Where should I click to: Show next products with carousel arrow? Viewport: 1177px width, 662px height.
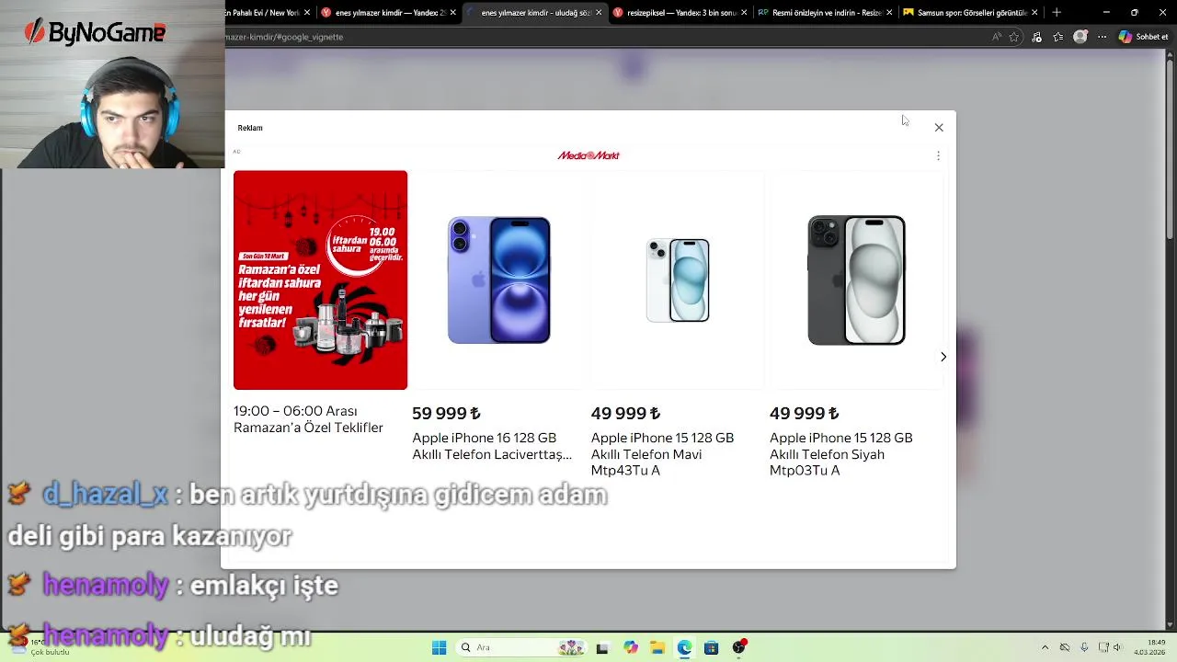click(x=943, y=357)
